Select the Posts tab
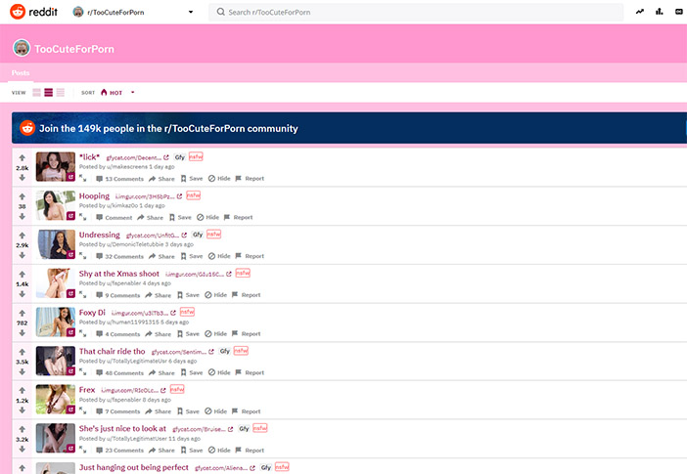687x474 pixels. [x=21, y=72]
